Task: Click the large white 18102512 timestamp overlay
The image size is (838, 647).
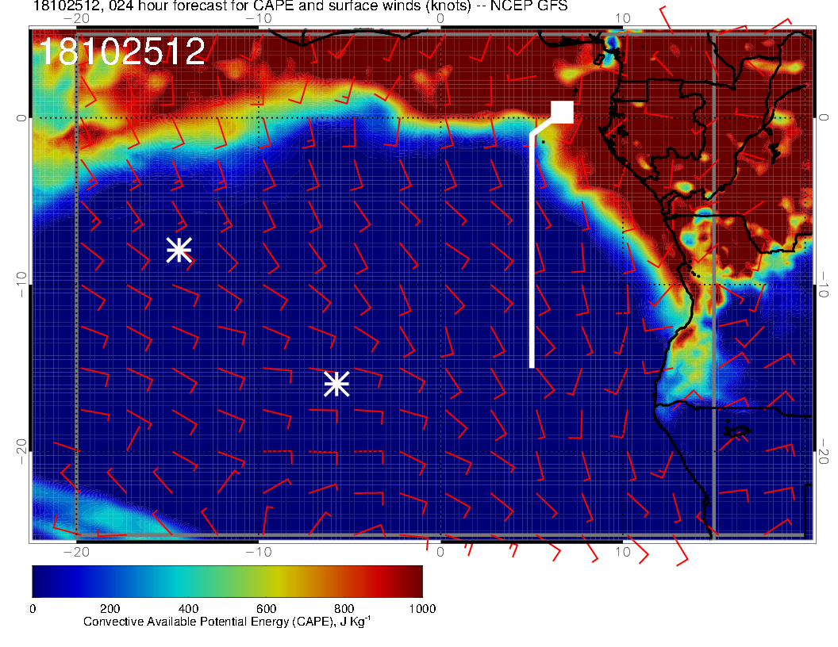Action: [122, 52]
